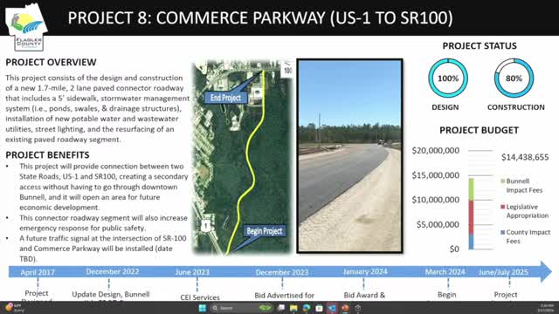Click the 'June 2023' timeline date
This screenshot has width=559, height=314.
(192, 272)
